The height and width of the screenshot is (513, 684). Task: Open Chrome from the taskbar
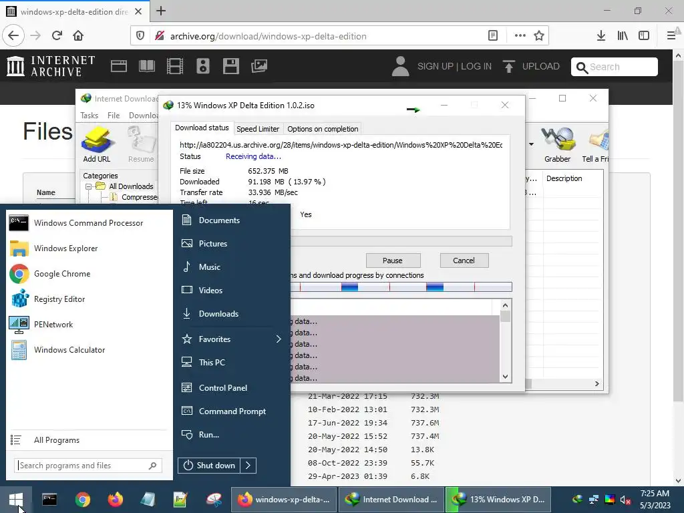[x=82, y=500]
